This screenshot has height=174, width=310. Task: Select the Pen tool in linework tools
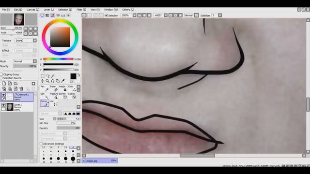coord(45,89)
